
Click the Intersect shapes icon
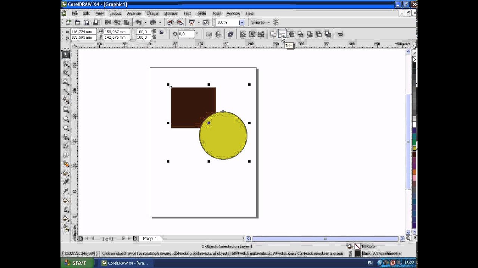point(291,34)
